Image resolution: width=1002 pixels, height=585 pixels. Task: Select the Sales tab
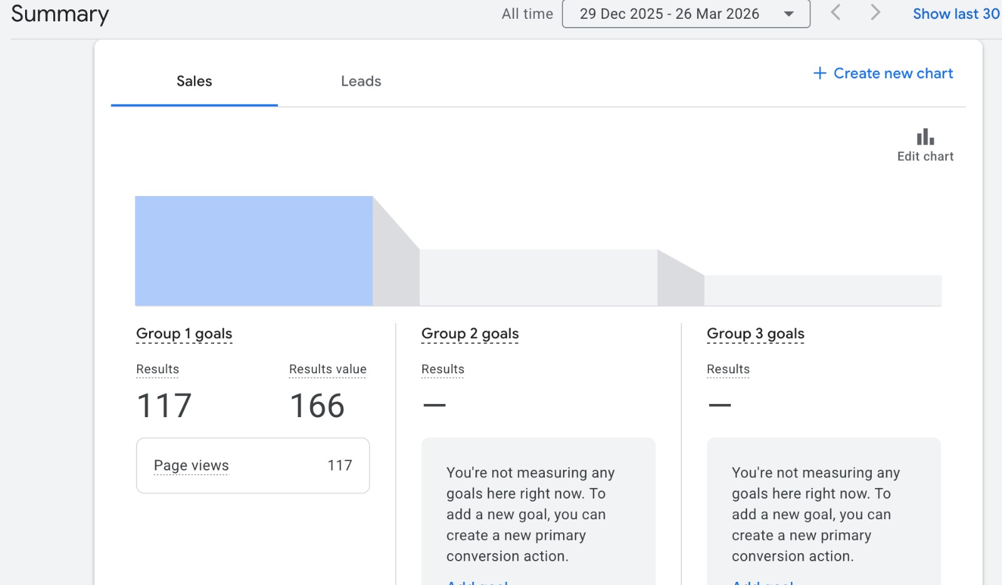[194, 81]
